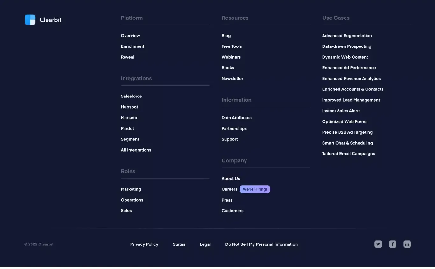Open the Marketing role page
The height and width of the screenshot is (269, 435).
pyautogui.click(x=131, y=189)
